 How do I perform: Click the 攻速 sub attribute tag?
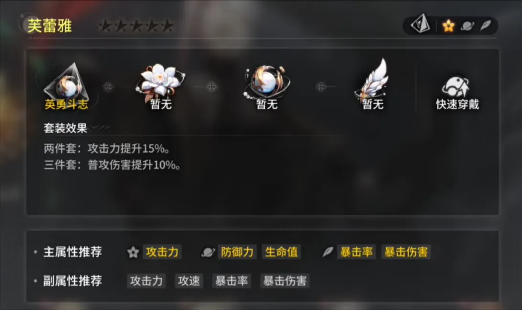tap(189, 281)
